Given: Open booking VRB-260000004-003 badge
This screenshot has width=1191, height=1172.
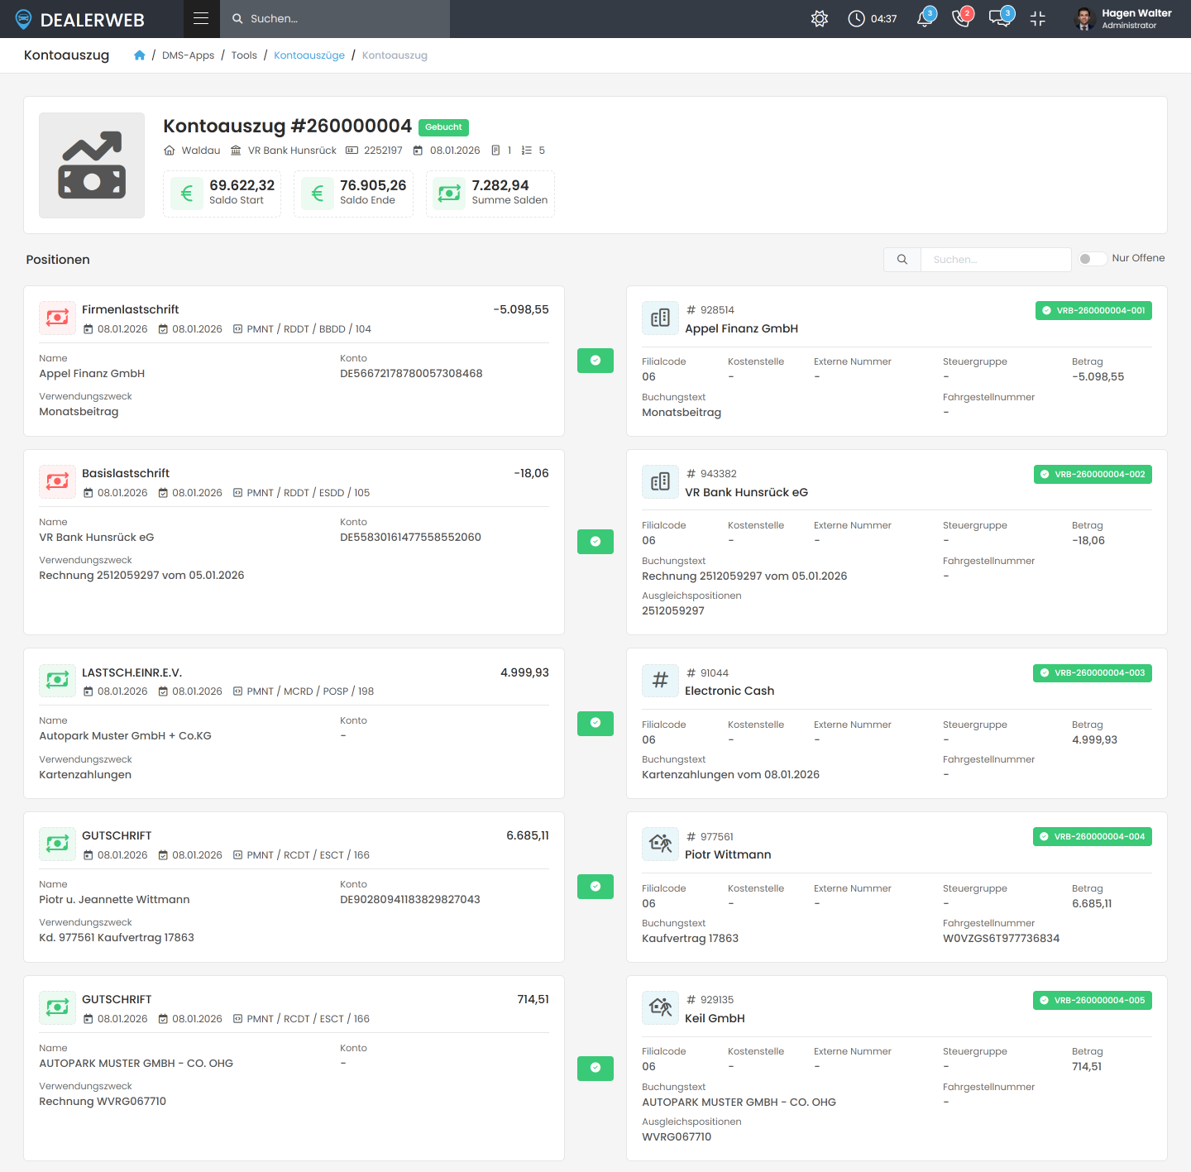Looking at the screenshot, I should 1093,673.
